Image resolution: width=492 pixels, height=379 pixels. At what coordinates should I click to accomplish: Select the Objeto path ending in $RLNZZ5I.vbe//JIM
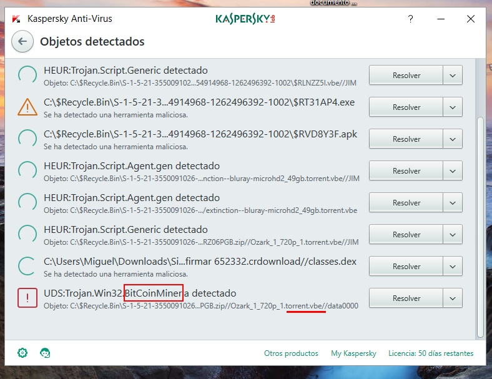point(200,83)
